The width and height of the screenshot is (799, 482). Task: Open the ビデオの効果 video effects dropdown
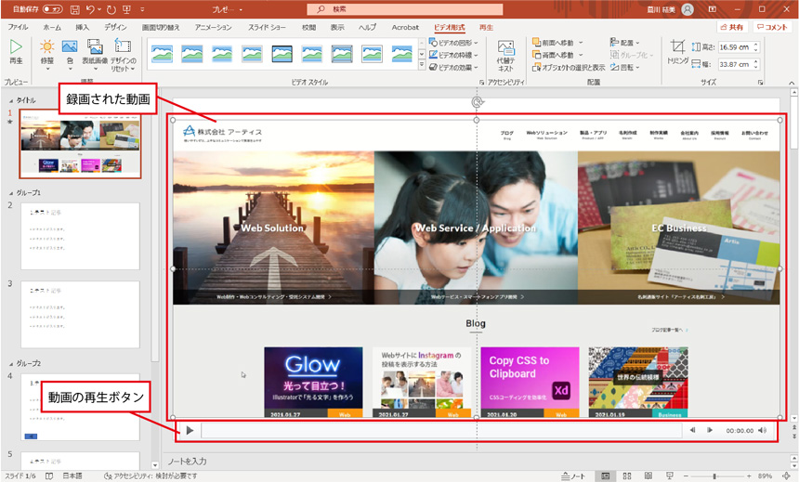[x=453, y=67]
